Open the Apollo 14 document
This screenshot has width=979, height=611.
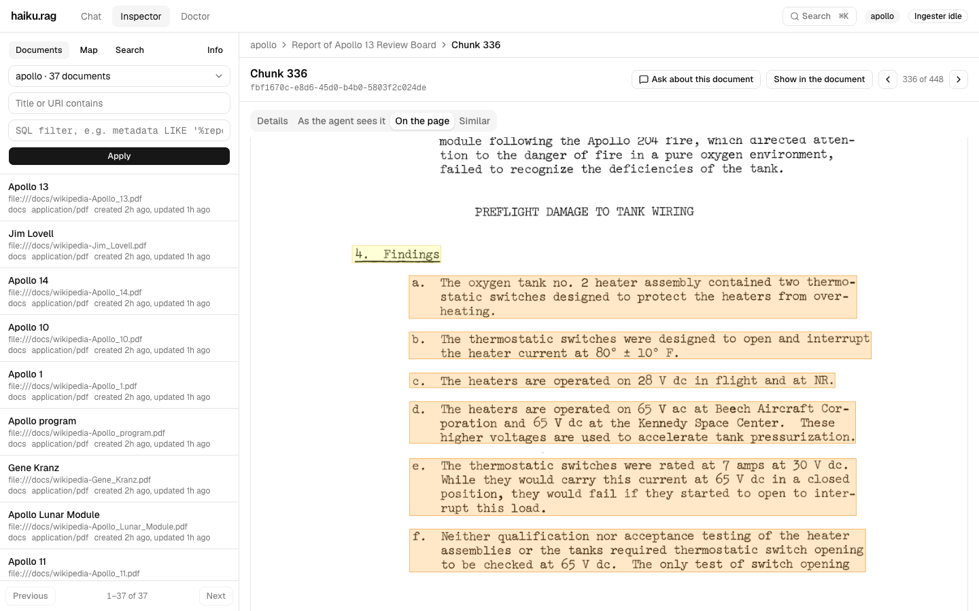(119, 291)
